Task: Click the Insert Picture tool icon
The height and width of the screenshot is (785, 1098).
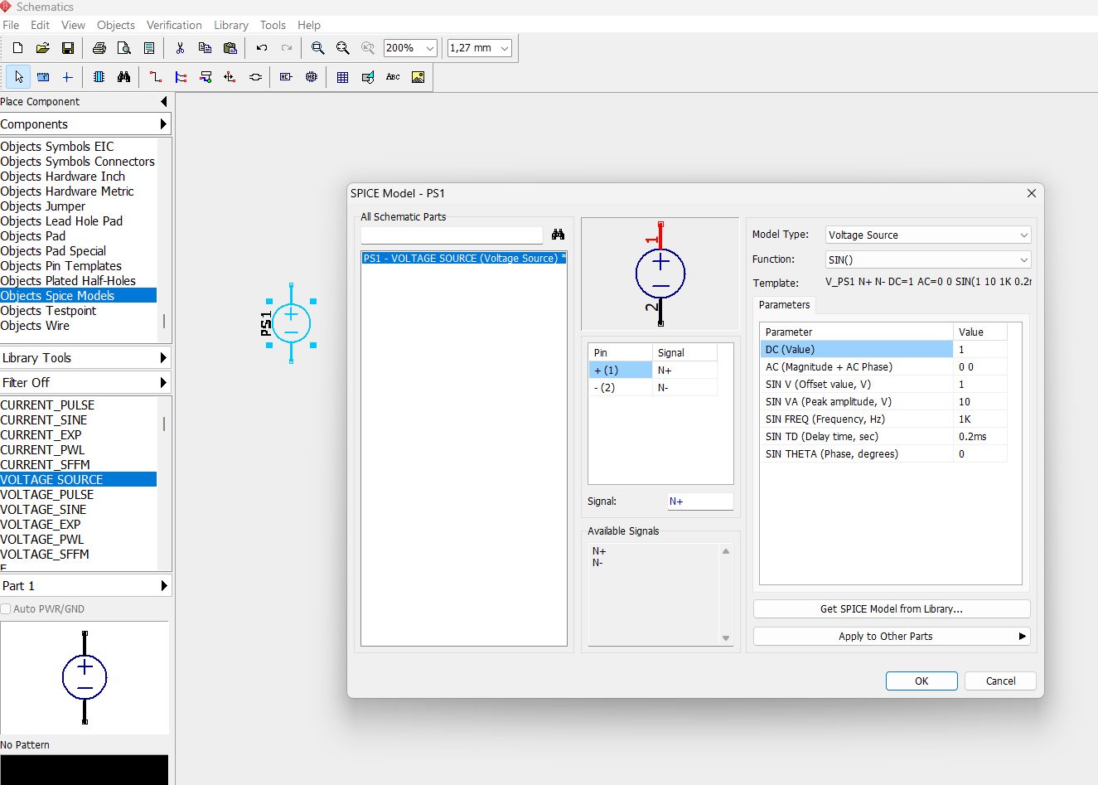Action: [418, 77]
